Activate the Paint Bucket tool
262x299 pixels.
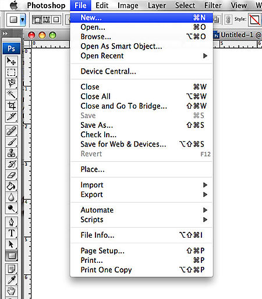coord(11,186)
